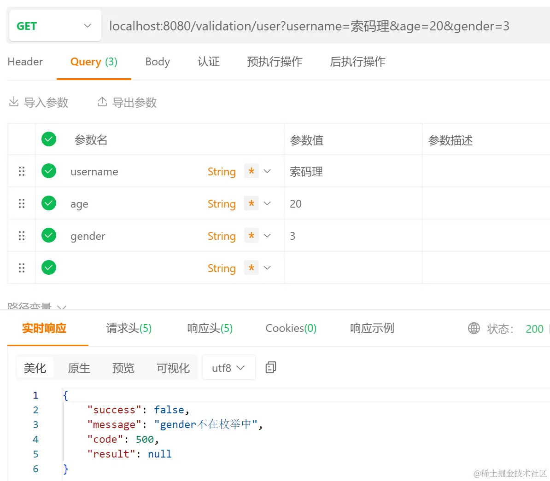Toggle the required asterisk for age
The width and height of the screenshot is (550, 481).
[x=251, y=203]
